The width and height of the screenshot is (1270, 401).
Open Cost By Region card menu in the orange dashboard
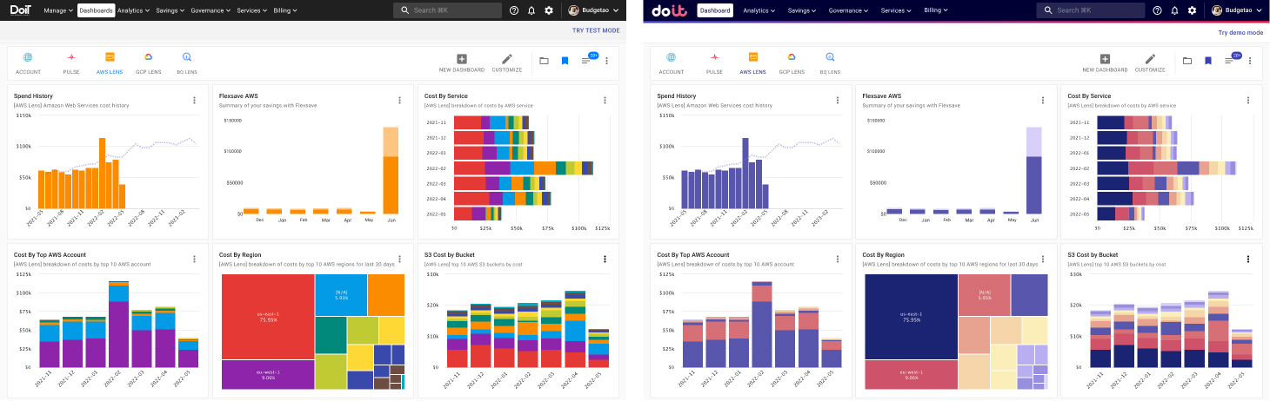point(399,259)
